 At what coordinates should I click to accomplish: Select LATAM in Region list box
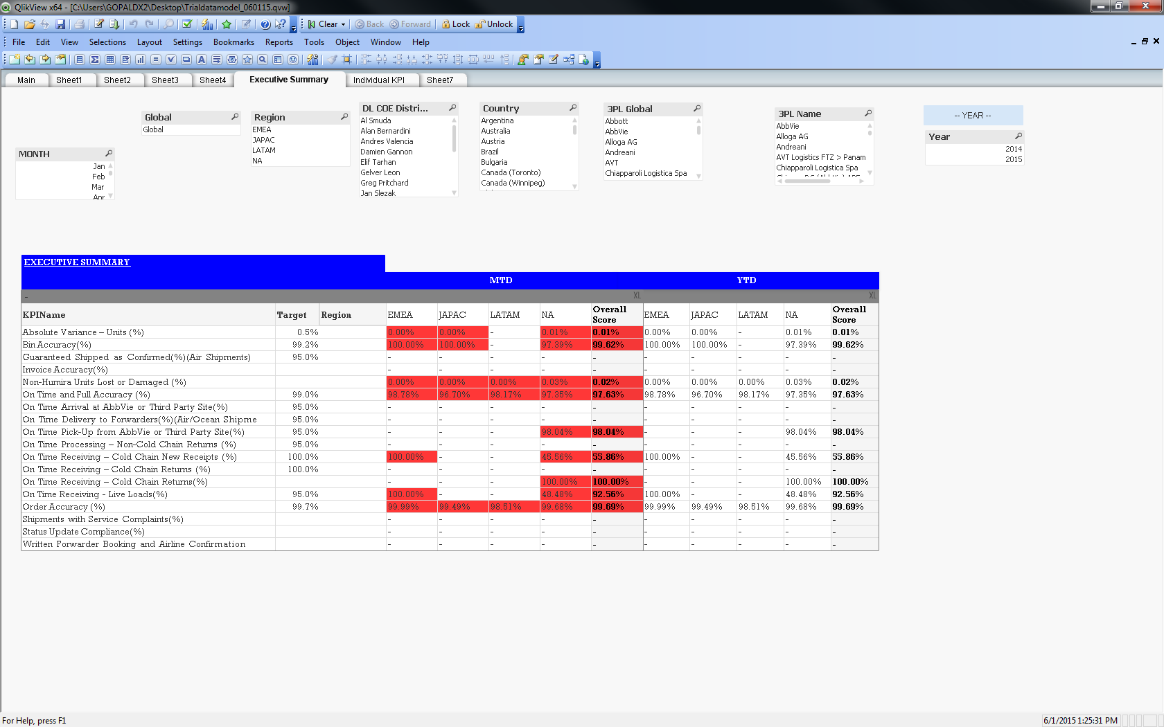tap(300, 150)
